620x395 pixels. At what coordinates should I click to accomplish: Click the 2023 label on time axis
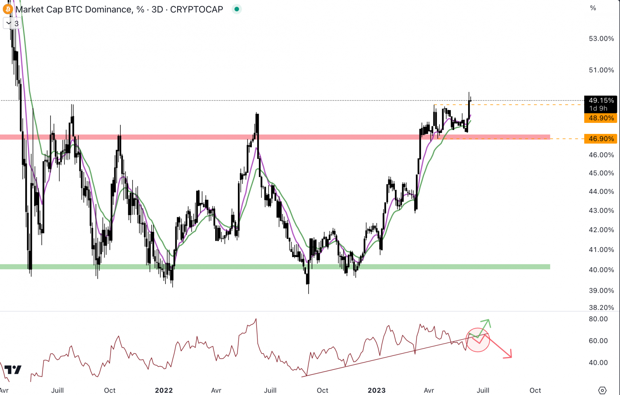click(377, 390)
